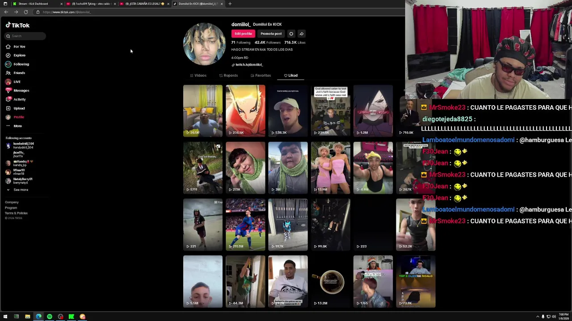Click the TikTok logo

(17, 25)
